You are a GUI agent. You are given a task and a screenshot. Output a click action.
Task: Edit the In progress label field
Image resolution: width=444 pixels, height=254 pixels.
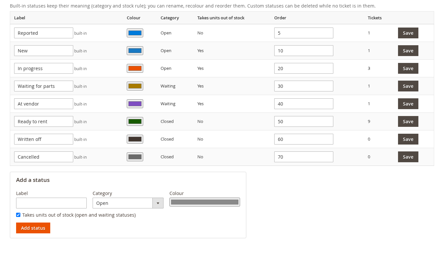(x=44, y=68)
